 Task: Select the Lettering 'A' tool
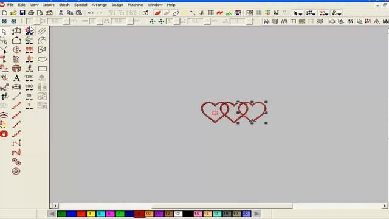16,78
